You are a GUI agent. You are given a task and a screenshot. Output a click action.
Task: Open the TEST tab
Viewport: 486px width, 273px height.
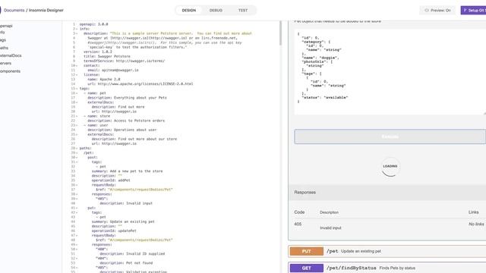[243, 10]
